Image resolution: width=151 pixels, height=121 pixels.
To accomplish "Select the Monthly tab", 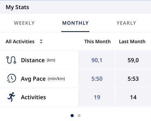I will (x=75, y=23).
